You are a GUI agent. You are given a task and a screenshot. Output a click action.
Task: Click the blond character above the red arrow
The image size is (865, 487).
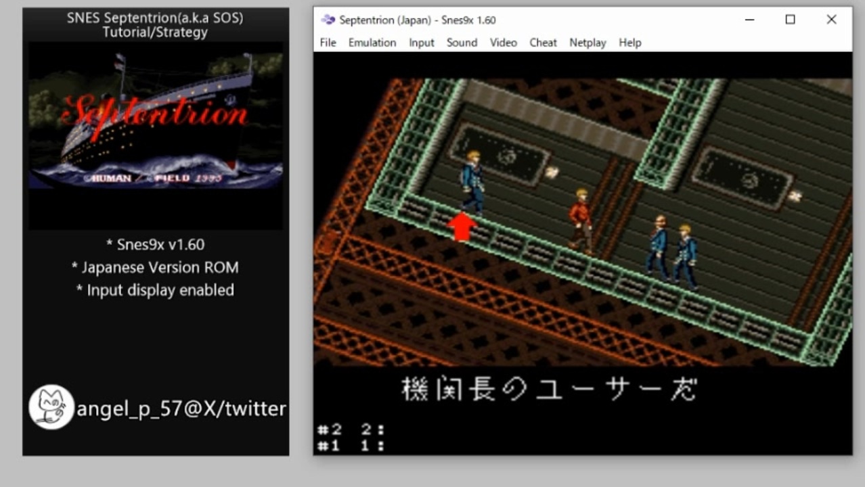point(473,183)
